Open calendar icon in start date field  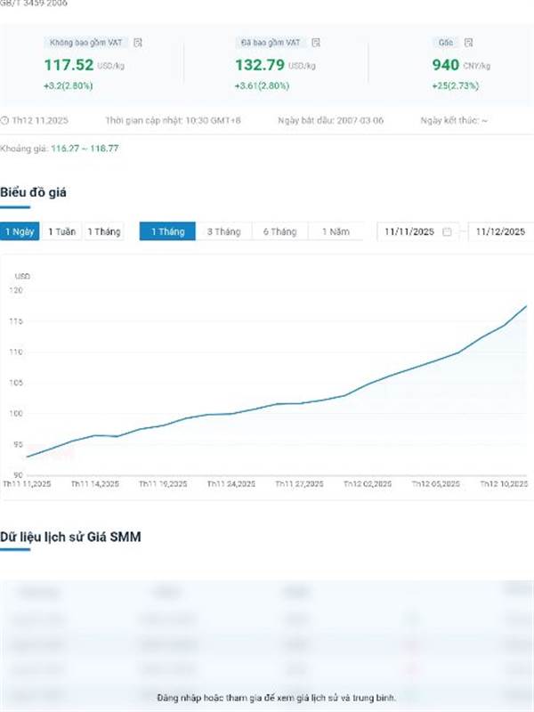click(447, 231)
